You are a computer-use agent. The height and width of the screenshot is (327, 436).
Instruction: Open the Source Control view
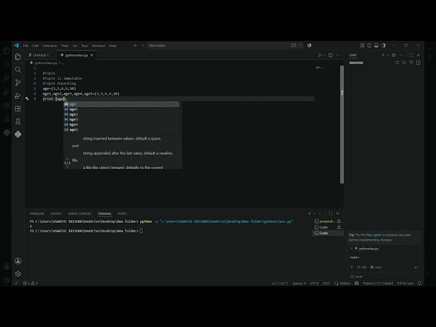[18, 82]
